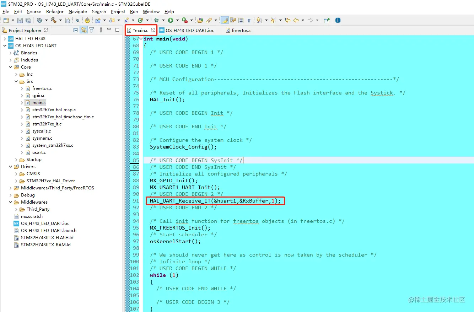
Task: Click the HAL_Init(); code line
Action: [x=167, y=99]
